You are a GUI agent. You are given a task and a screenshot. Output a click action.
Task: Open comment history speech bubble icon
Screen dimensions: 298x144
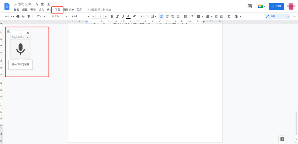click(249, 6)
